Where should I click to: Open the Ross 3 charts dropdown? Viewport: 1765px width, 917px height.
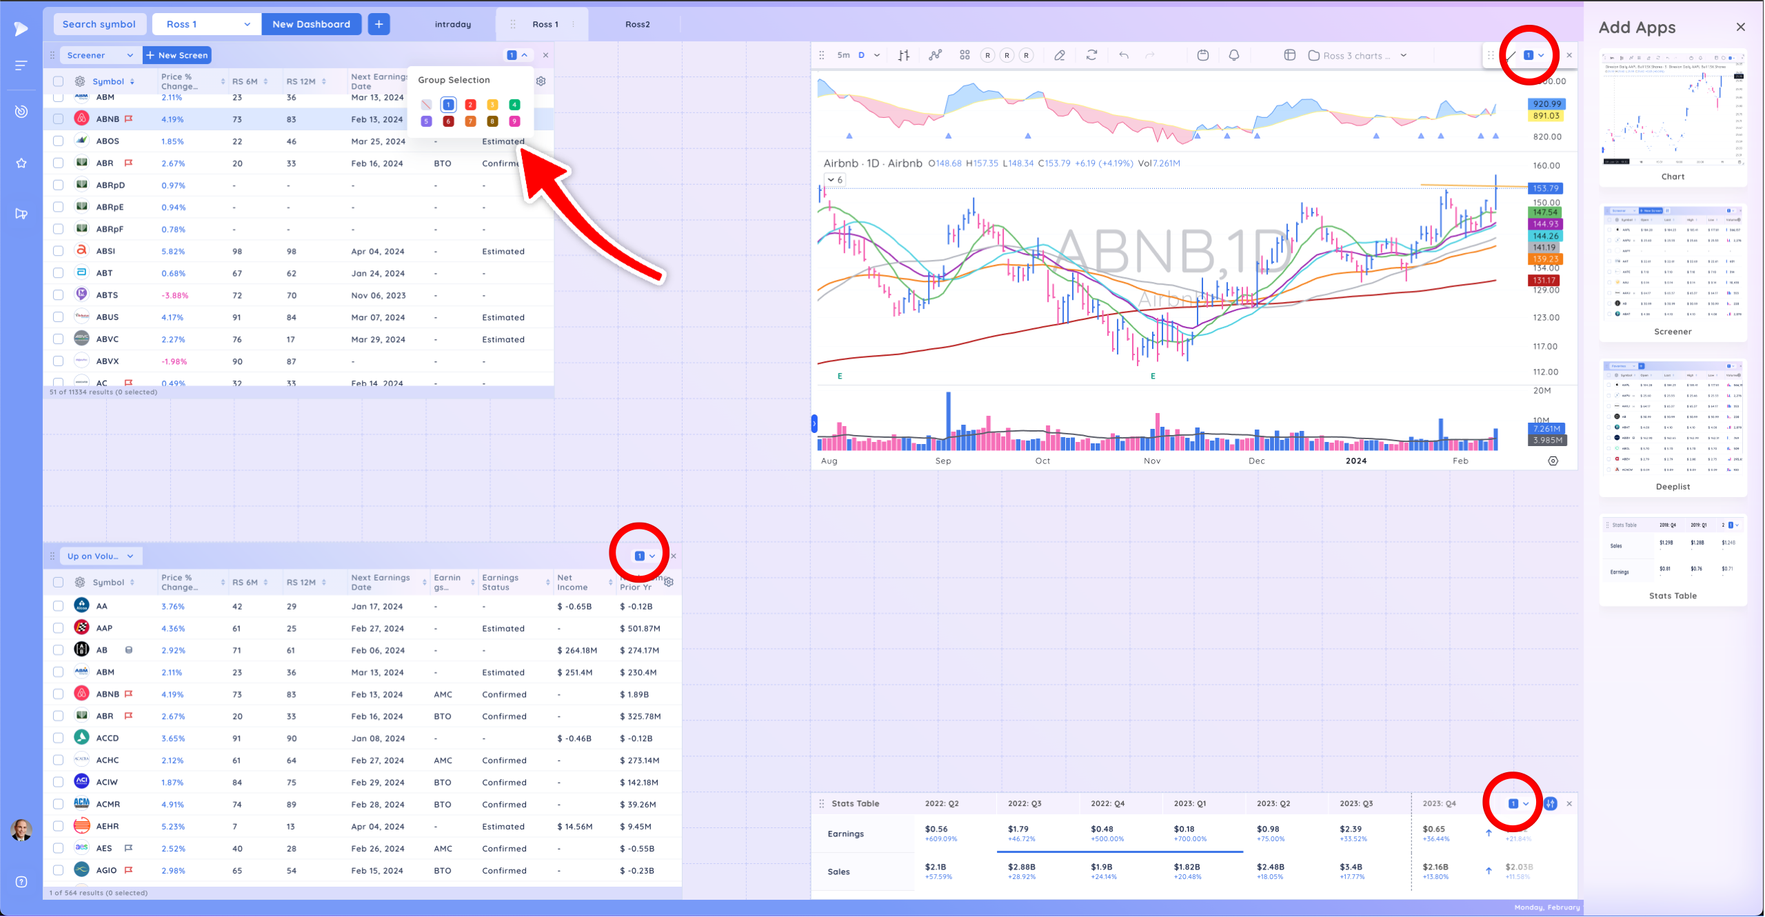pos(1358,56)
